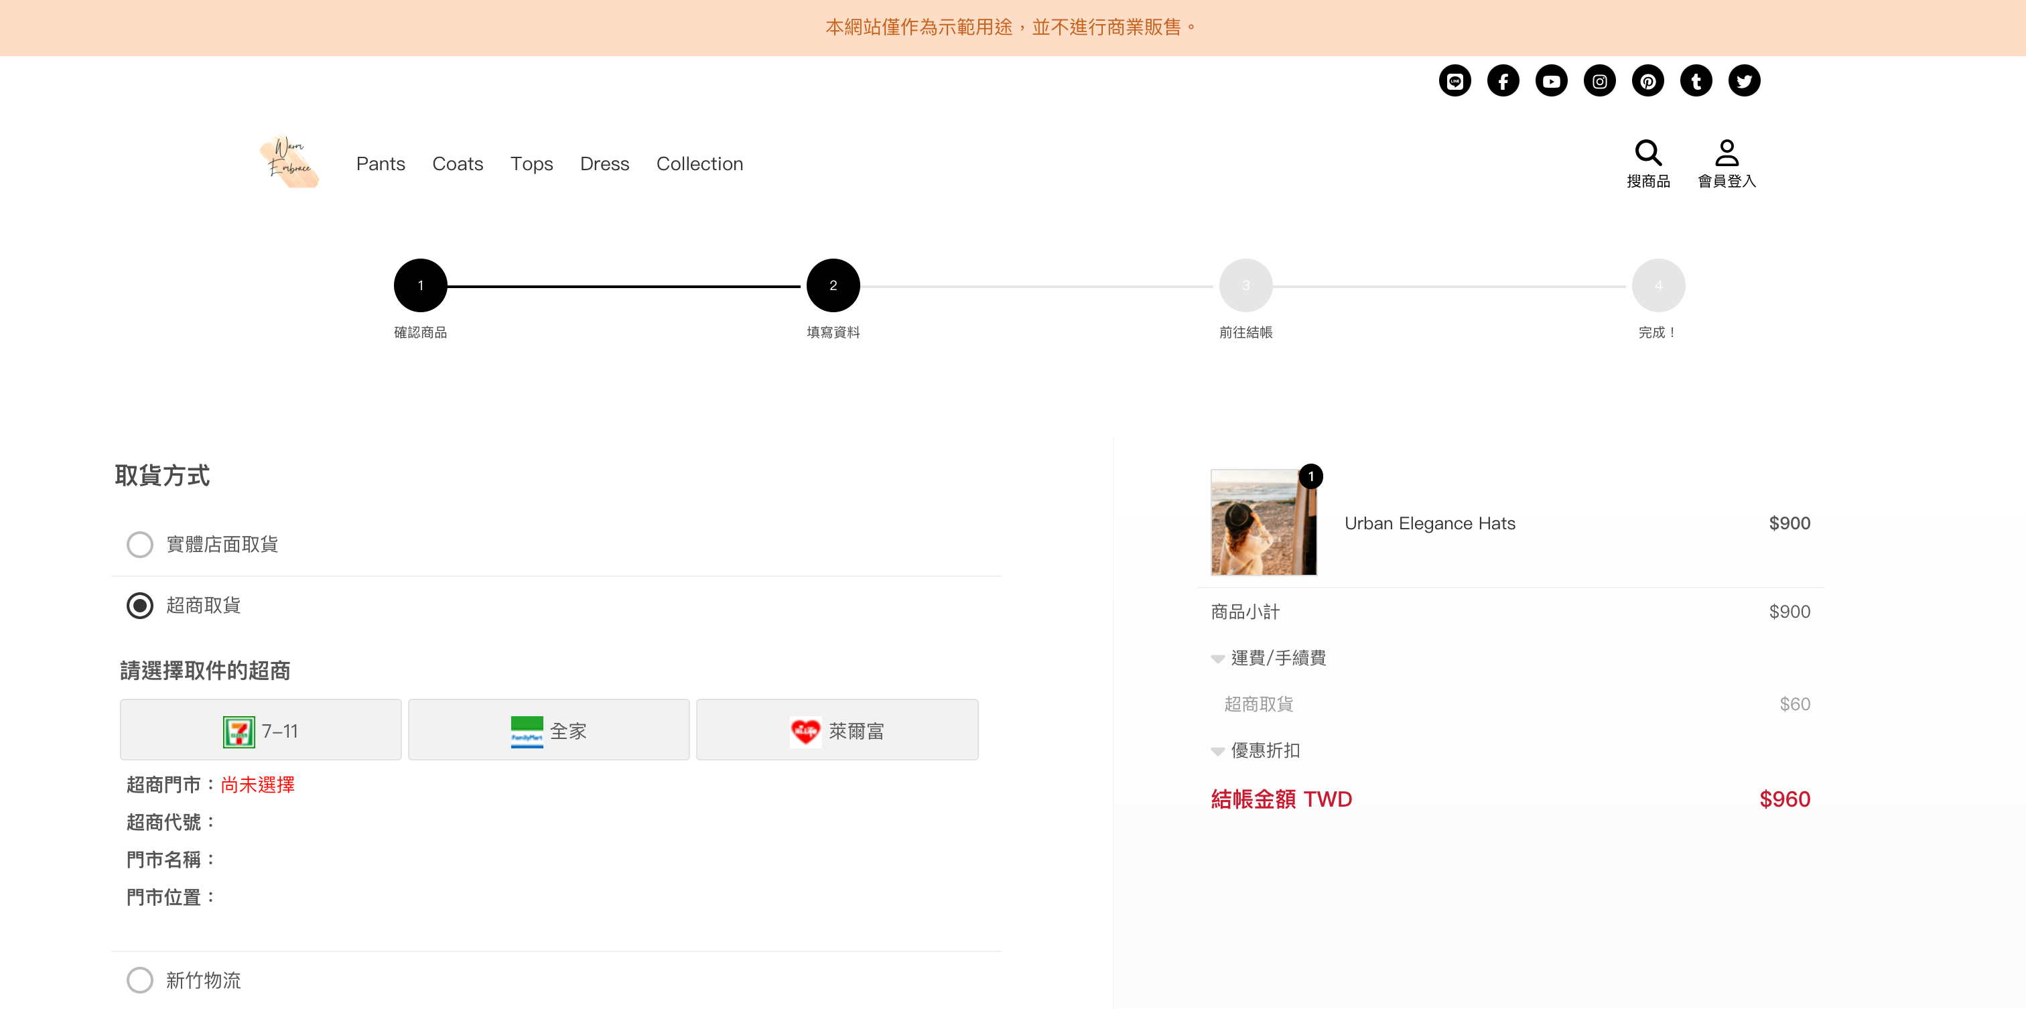The height and width of the screenshot is (1009, 2026).
Task: Click the Urban Elegance Hats thumbnail
Action: coord(1263,522)
